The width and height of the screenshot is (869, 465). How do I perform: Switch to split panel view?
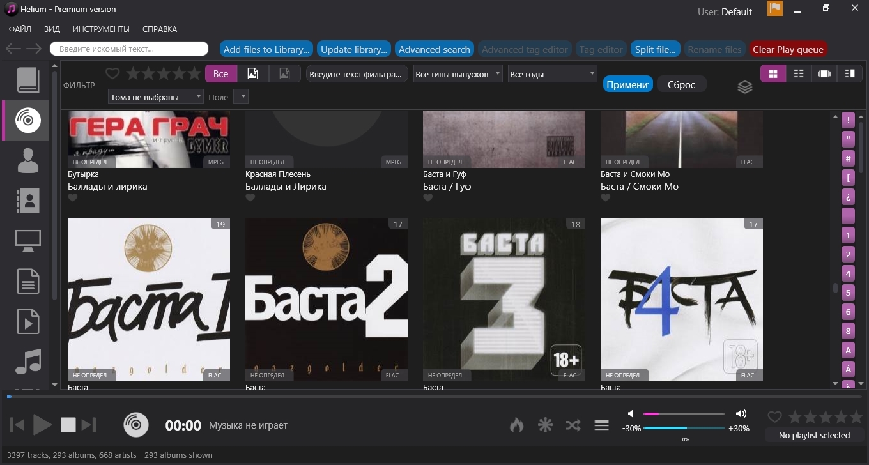click(850, 73)
